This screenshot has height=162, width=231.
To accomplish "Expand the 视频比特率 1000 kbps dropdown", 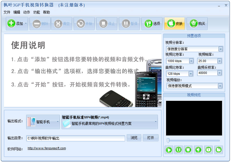I will coord(191,61).
